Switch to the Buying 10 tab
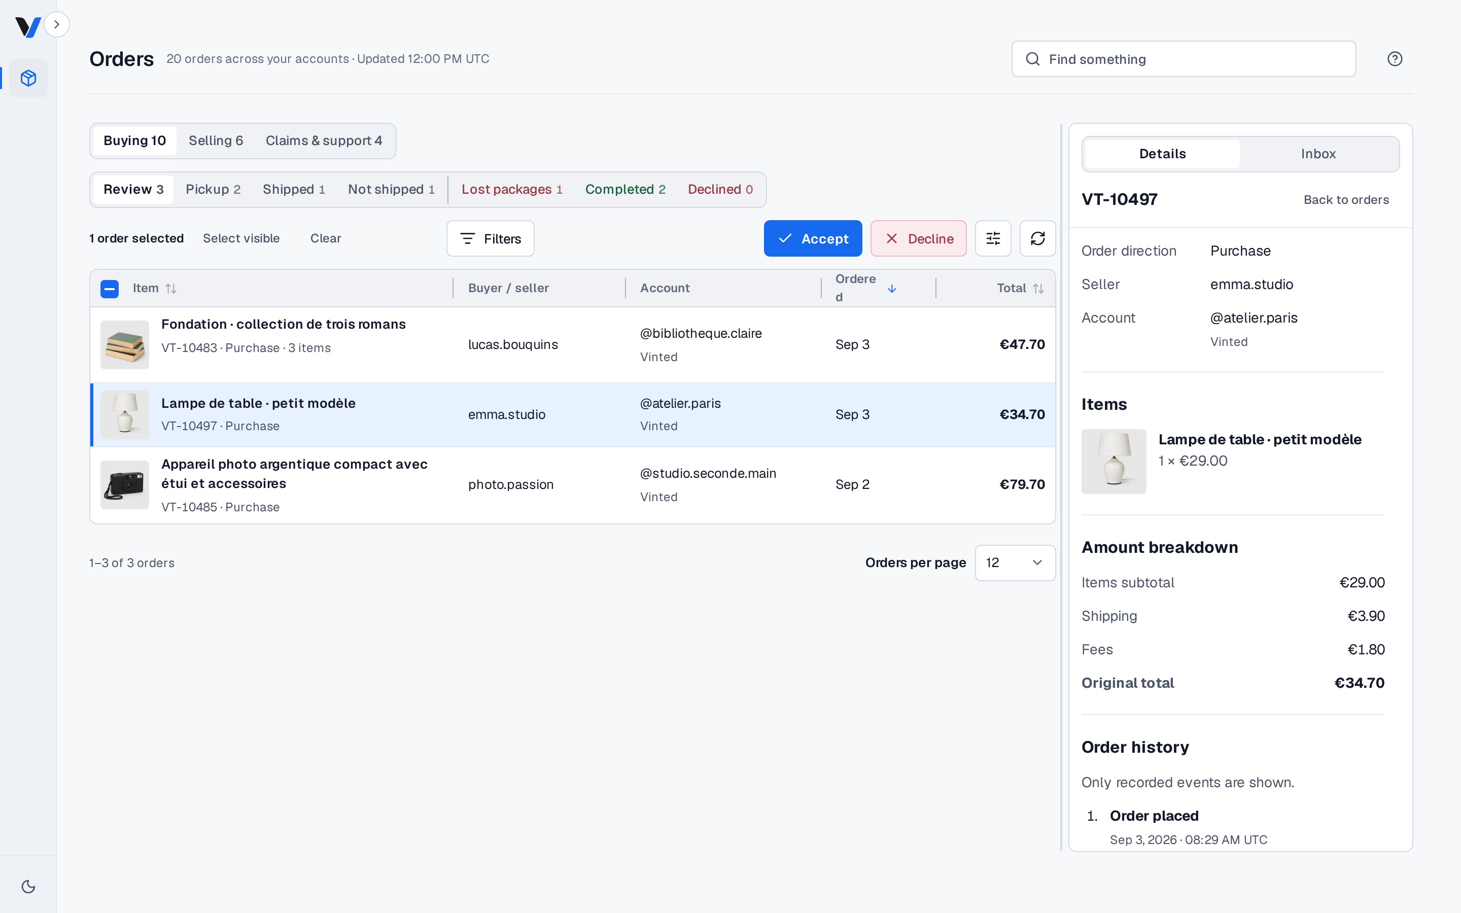The width and height of the screenshot is (1461, 913). click(x=134, y=141)
